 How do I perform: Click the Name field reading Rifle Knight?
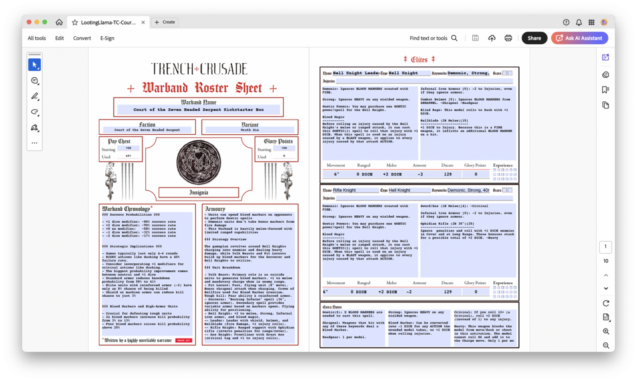[356, 190]
